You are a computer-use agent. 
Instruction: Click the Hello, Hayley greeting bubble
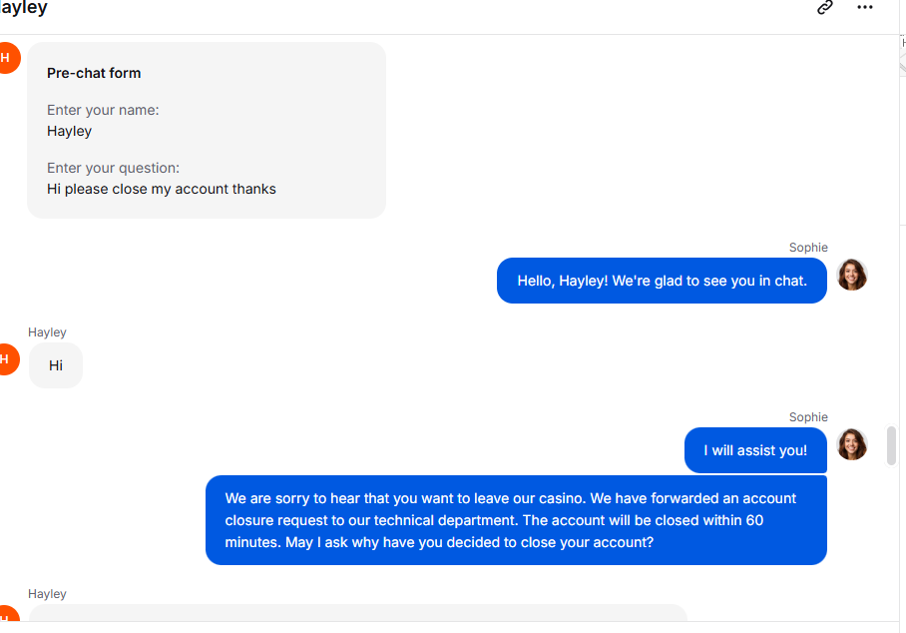(x=662, y=281)
